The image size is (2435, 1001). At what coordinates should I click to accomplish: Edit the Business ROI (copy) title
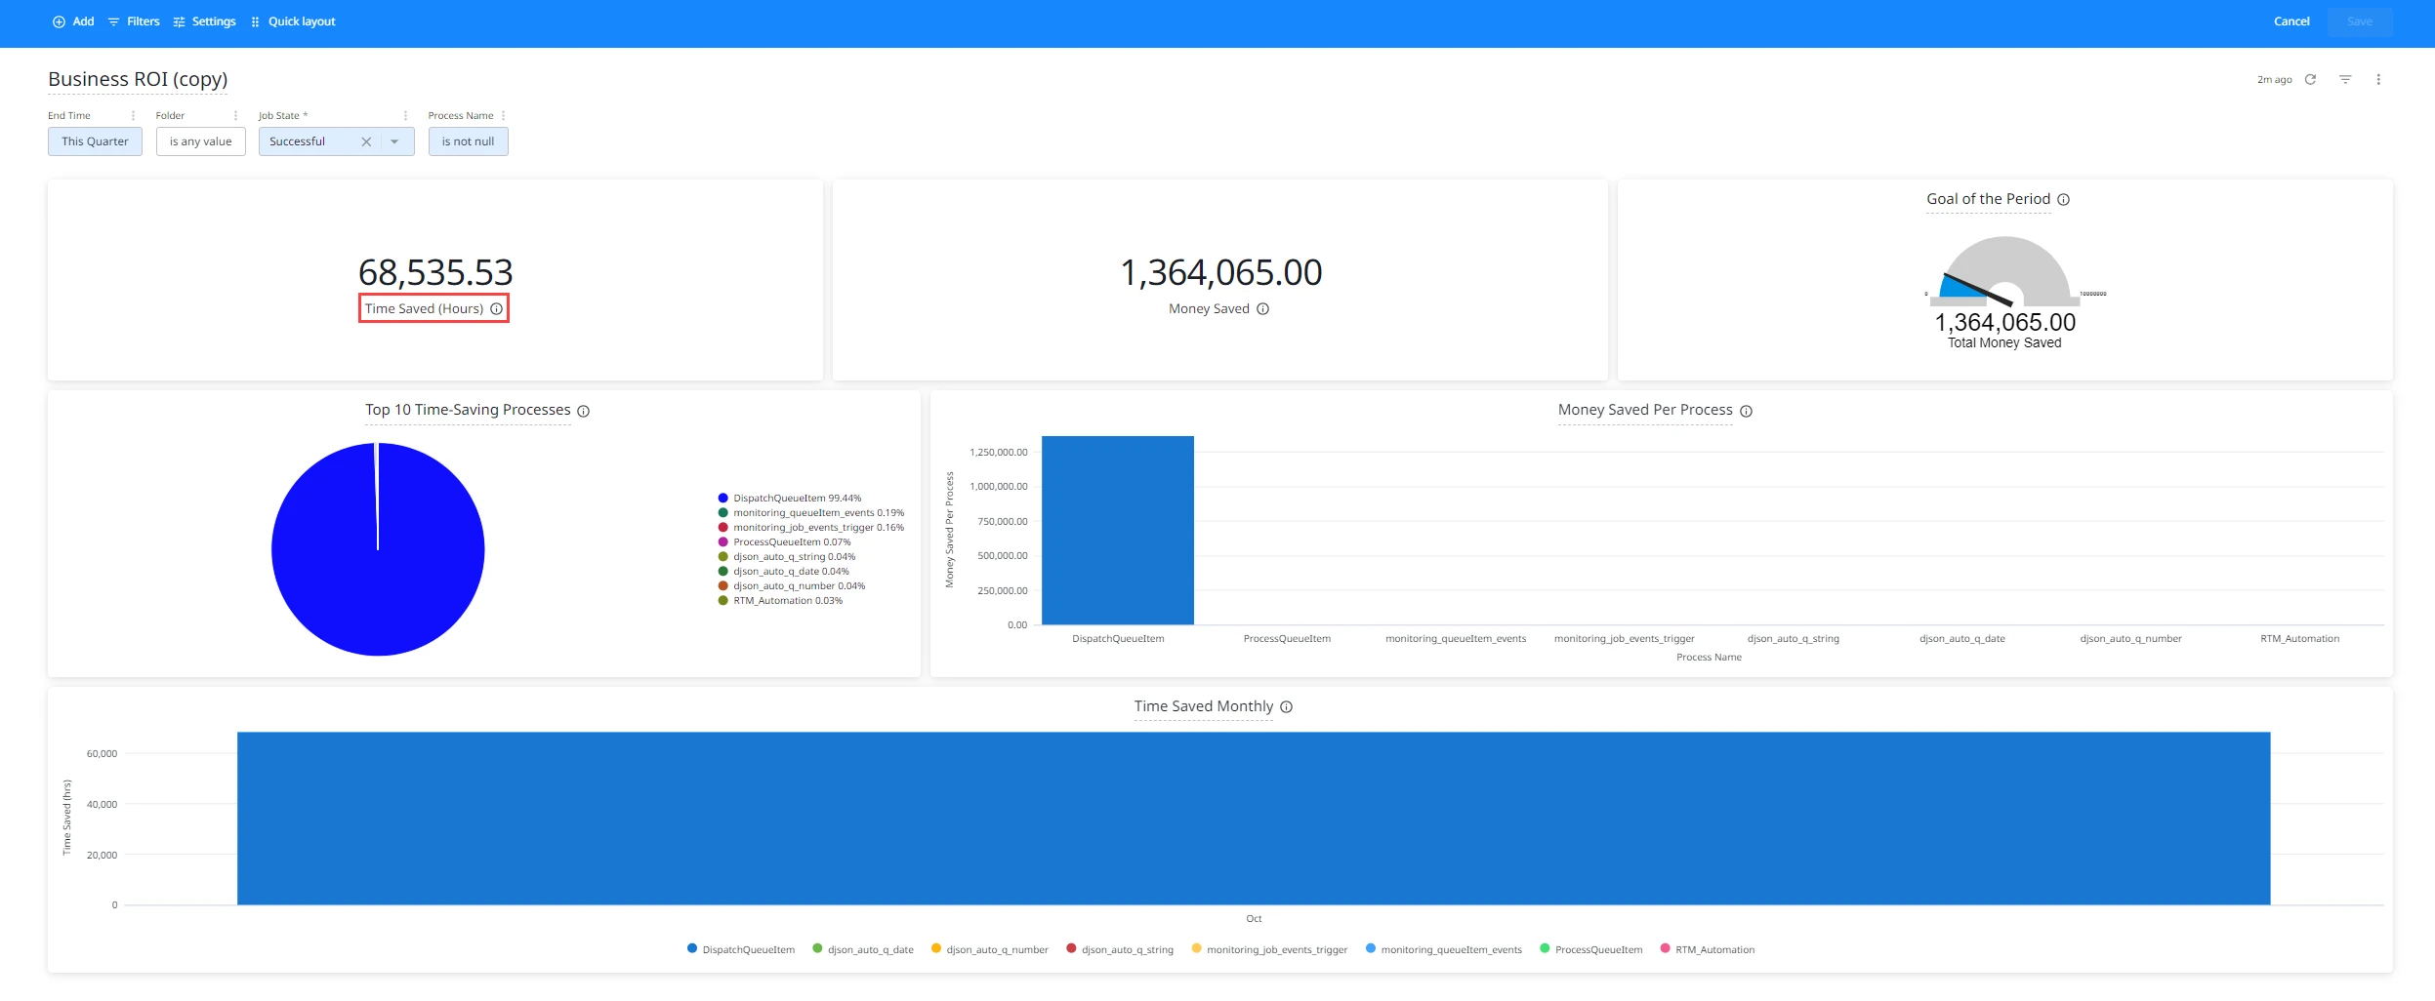[x=138, y=79]
